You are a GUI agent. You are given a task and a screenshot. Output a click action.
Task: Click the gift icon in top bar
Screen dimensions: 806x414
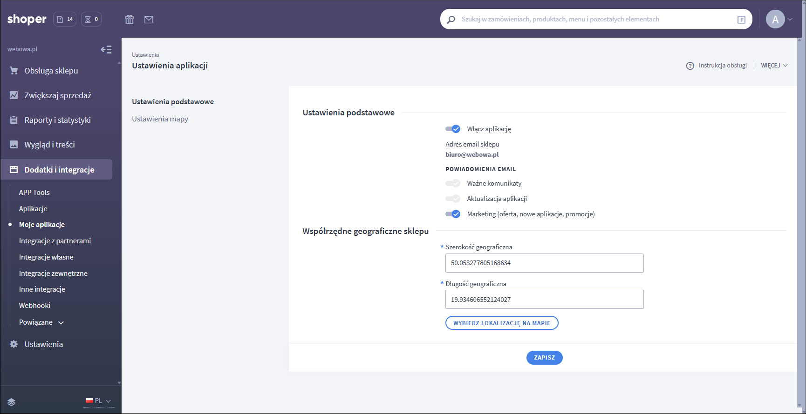[x=130, y=20]
